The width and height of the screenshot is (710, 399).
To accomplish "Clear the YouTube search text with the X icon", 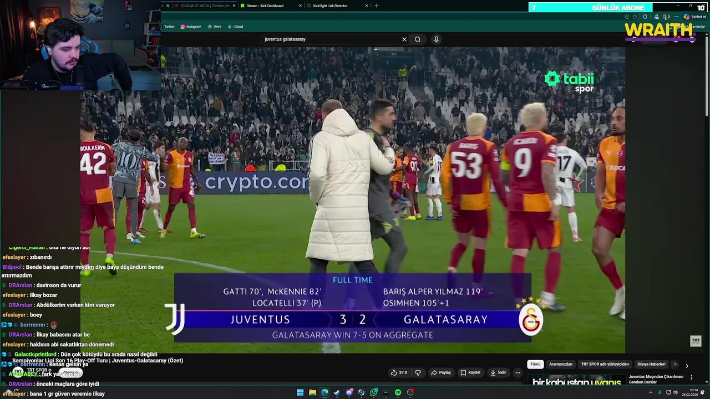I will (x=404, y=39).
